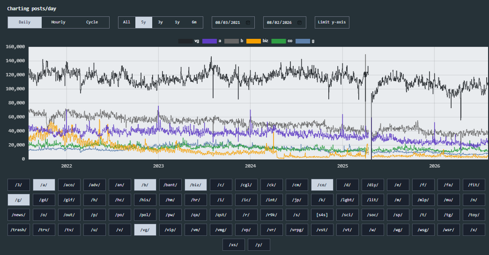The width and height of the screenshot is (489, 255).
Task: Open the start date calendar picker icon
Action: [x=248, y=22]
